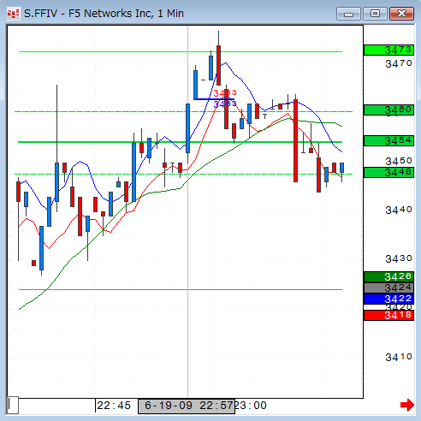Click the 3426 dark green price label
Viewport: 421px width, 421px height.
388,276
